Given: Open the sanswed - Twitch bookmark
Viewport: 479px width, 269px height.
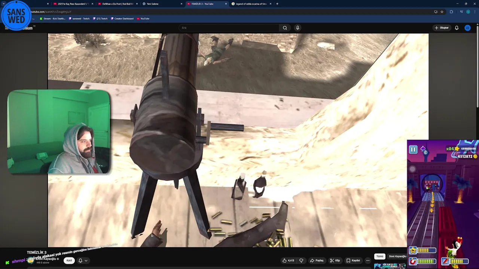Looking at the screenshot, I should tap(79, 19).
